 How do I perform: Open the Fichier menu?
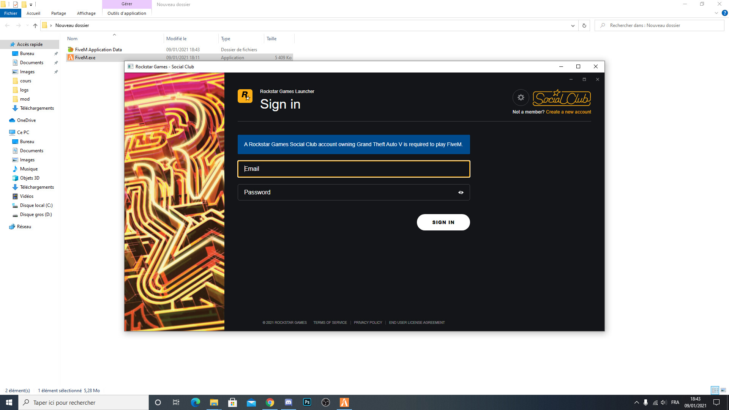(11, 13)
